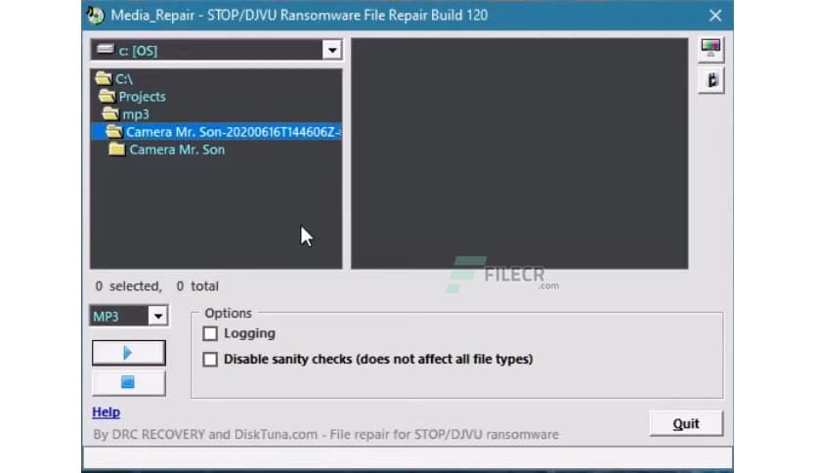Enable the Logging checkbox

click(x=210, y=333)
